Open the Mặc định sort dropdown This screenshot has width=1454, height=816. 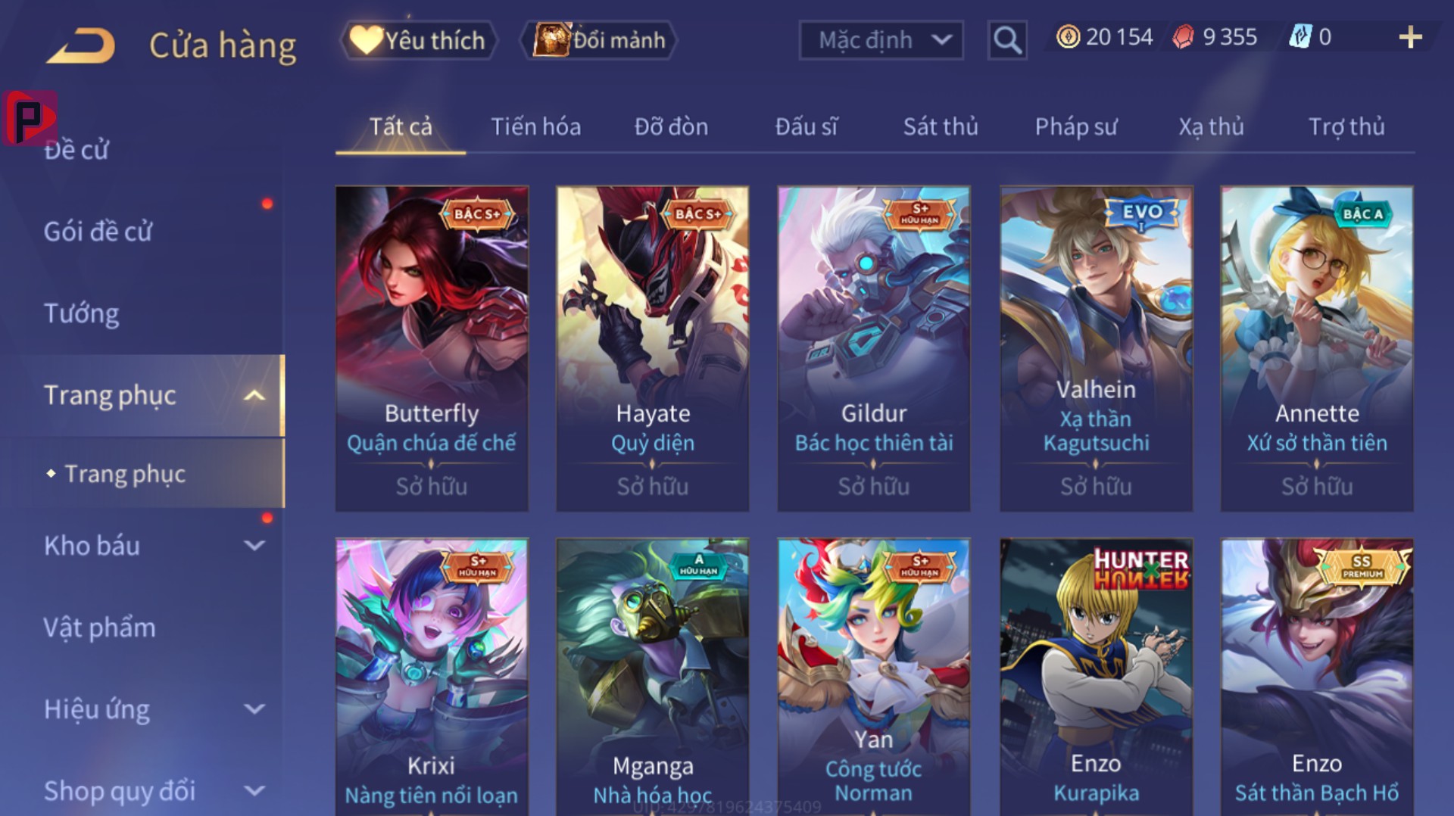point(881,40)
